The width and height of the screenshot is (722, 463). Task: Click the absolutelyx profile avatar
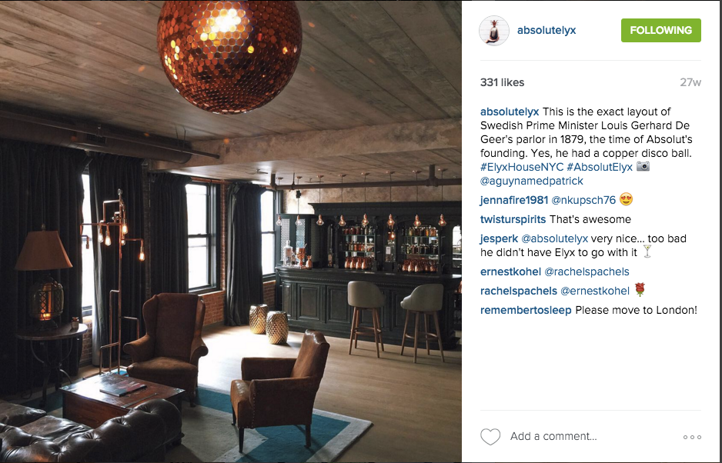(x=494, y=30)
